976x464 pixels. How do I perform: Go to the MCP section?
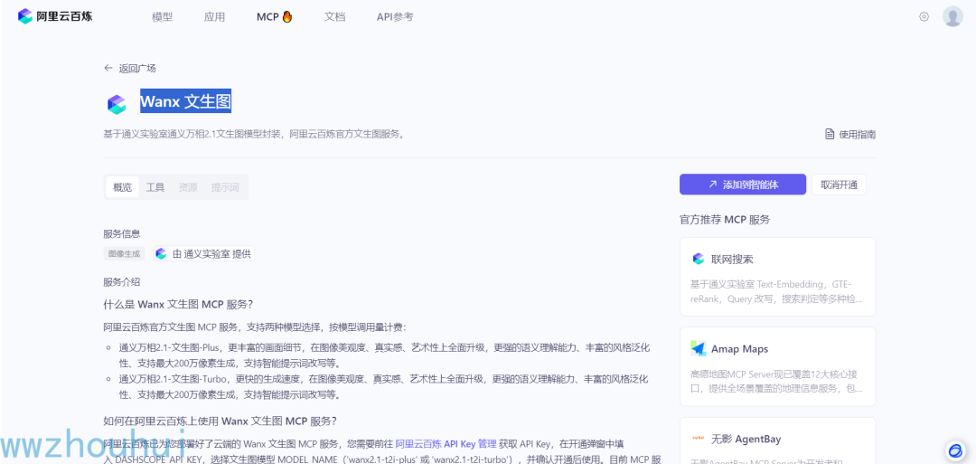[267, 17]
